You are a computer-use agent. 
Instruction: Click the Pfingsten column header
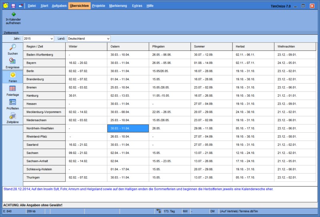[x=170, y=46]
